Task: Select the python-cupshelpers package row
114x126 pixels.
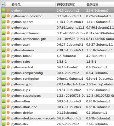Action: click(58, 95)
